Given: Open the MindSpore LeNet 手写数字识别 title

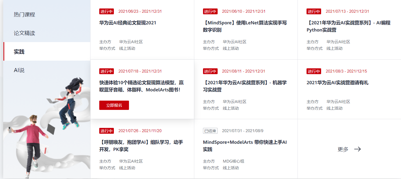Looking at the screenshot, I should pyautogui.click(x=245, y=26).
